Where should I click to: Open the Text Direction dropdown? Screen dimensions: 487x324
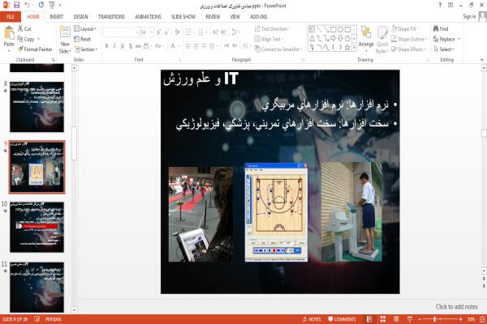click(x=273, y=29)
